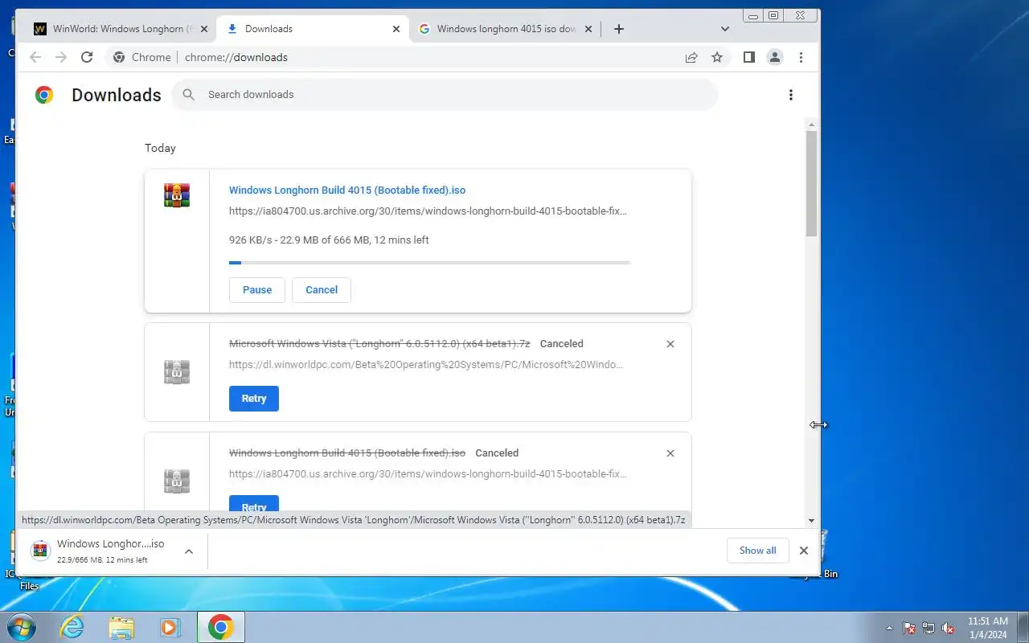The height and width of the screenshot is (643, 1029).
Task: Open Action Center flag in tray
Action: coord(909,628)
